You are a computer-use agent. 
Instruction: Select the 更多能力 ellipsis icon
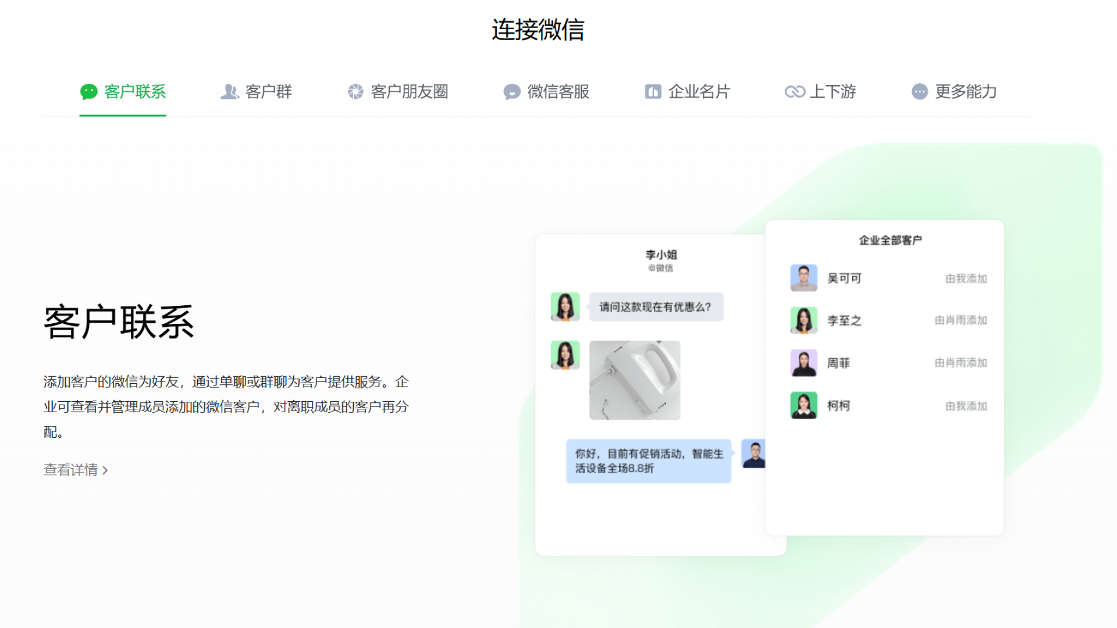(919, 91)
